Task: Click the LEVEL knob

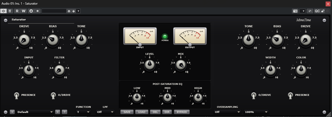Action: pos(149,65)
